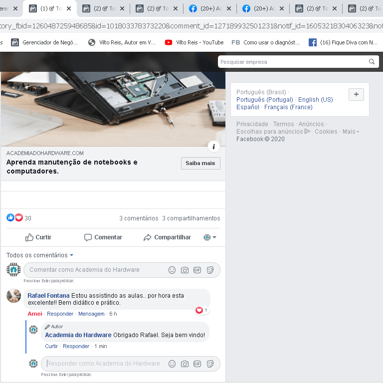
Task: Click Academia do Hardware avatar beside reply
Action: pyautogui.click(x=33, y=330)
